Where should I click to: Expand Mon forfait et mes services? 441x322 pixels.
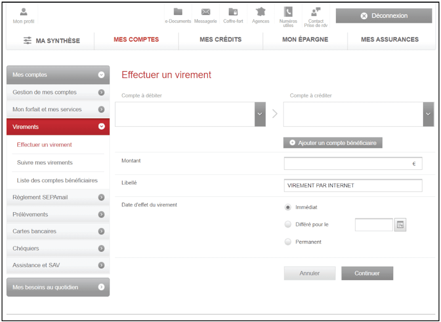[58, 109]
